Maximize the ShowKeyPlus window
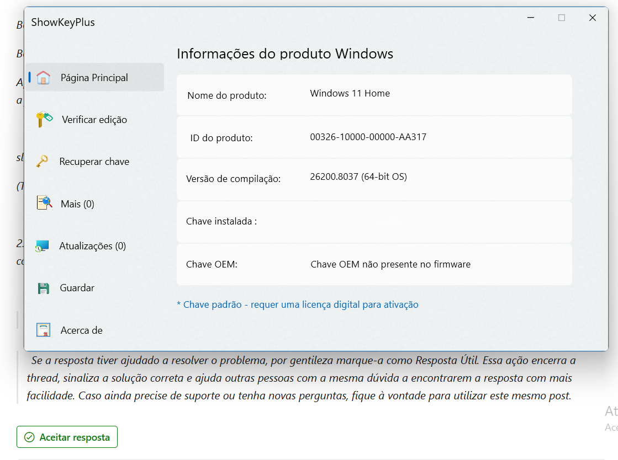The image size is (618, 460). click(562, 18)
